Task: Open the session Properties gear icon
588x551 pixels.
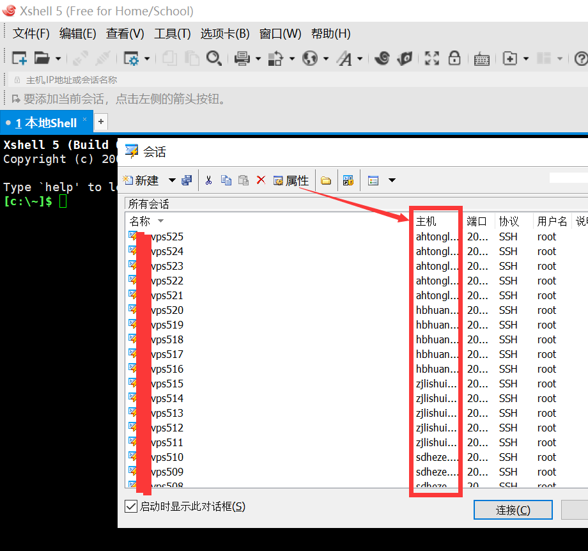Action: point(131,59)
